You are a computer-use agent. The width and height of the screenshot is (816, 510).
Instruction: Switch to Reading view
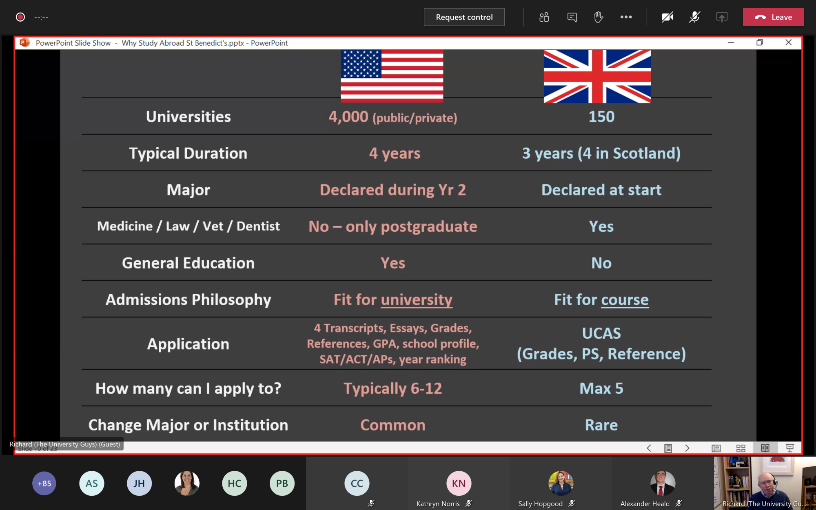(765, 448)
